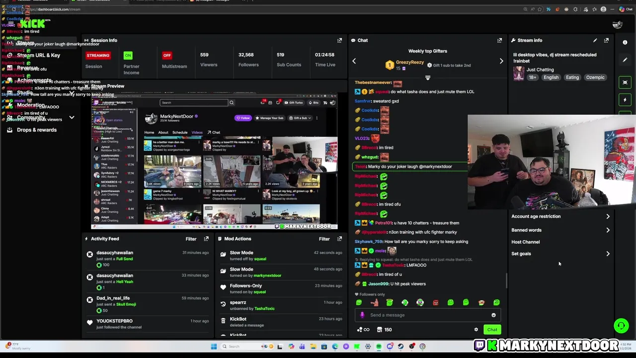This screenshot has width=636, height=358.
Task: Toggle the Partner Income ON switch
Action: 128,55
